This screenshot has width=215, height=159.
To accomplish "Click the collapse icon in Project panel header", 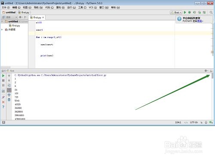I will (25, 17).
